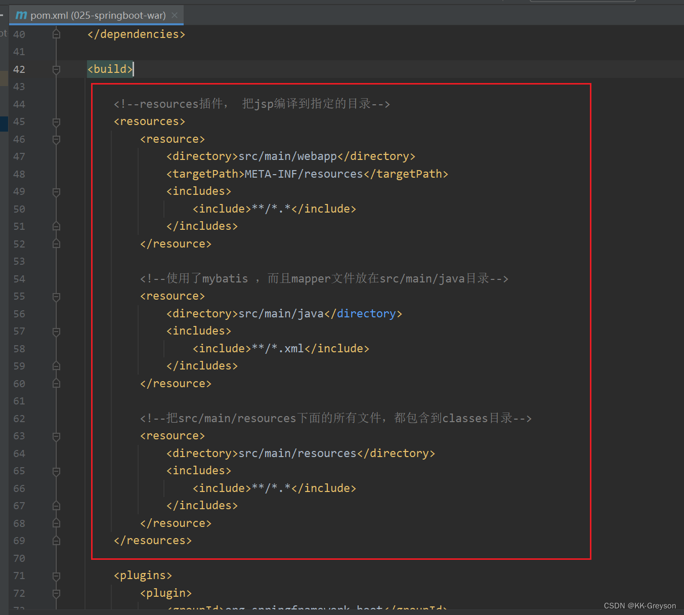This screenshot has height=615, width=684.
Task: Collapse the <includes> block at line 65
Action: pos(56,471)
